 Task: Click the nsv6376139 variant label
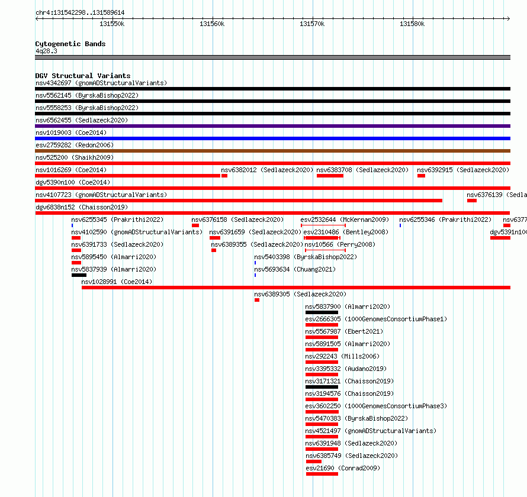click(x=497, y=195)
